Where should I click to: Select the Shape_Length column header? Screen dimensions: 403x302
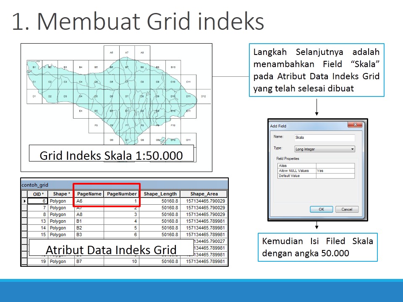pos(160,194)
